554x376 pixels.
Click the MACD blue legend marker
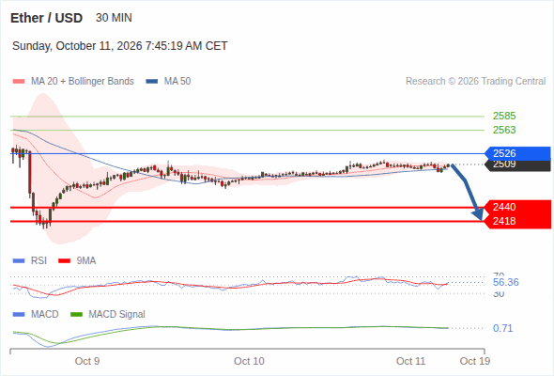tap(19, 314)
